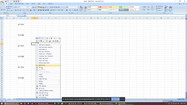187x105 pixels.
Task: Click format painter brush in mini toolbar
Action: pos(59,38)
